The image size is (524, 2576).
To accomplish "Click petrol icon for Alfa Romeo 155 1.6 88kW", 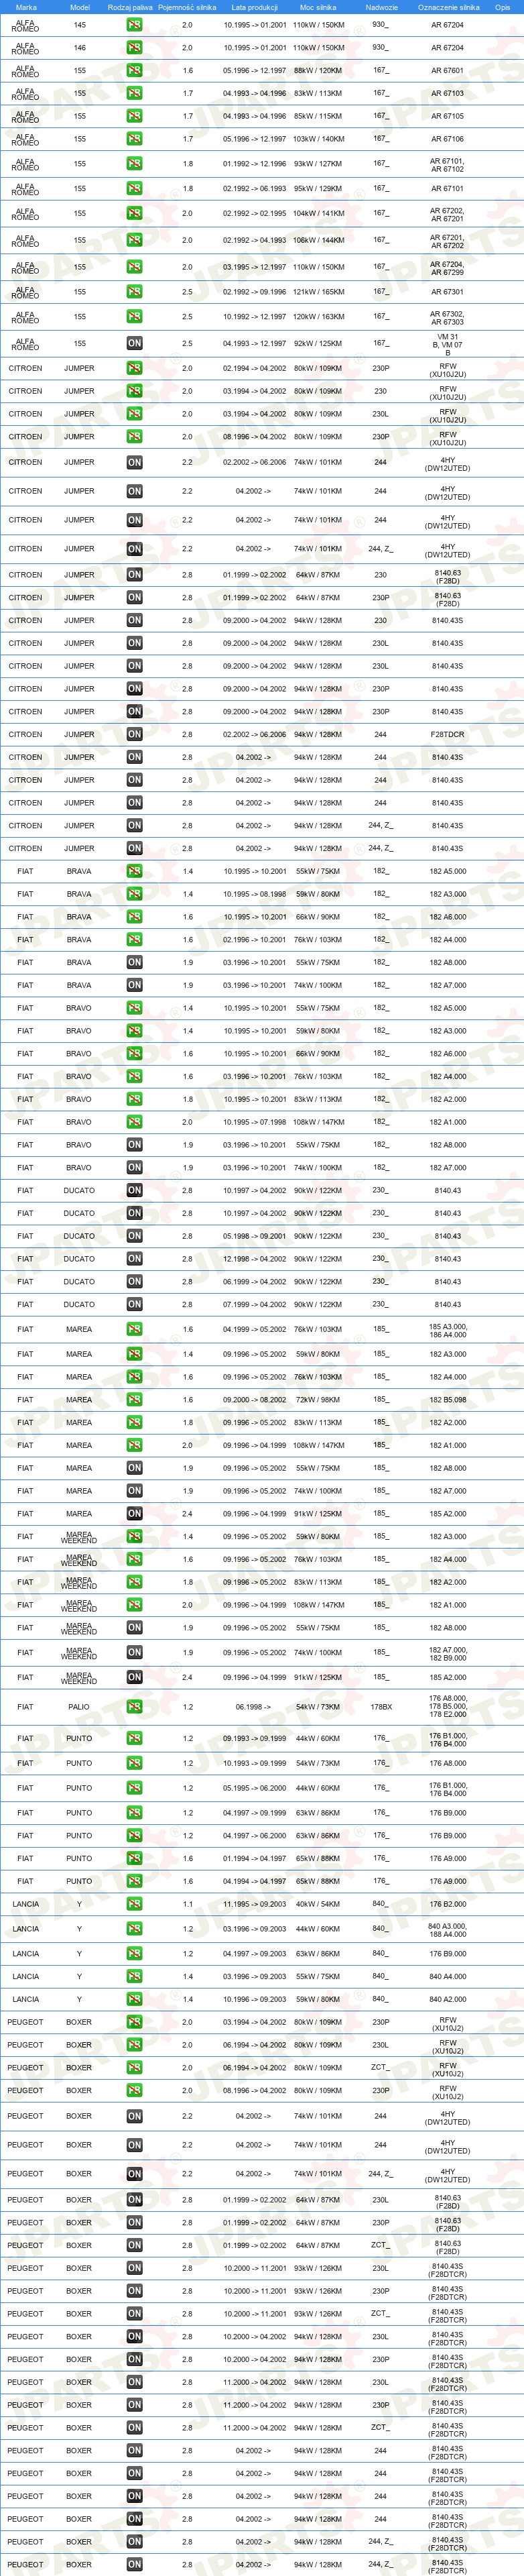I will coord(134,71).
